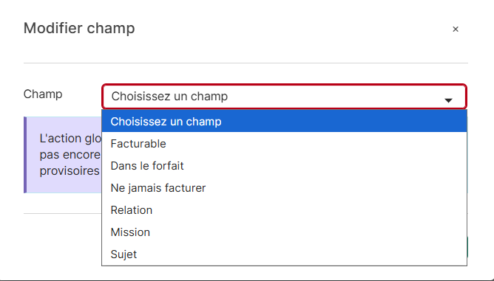Click the pas encore line of the notice
This screenshot has height=281, width=494.
[x=70, y=155]
